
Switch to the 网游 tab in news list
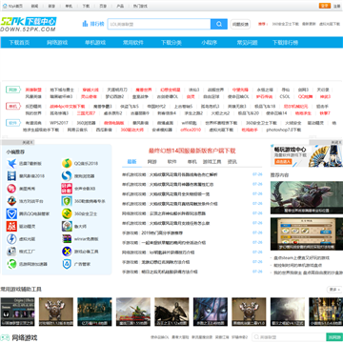[151, 162]
